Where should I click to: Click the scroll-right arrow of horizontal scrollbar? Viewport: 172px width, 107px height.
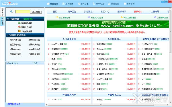(168, 105)
